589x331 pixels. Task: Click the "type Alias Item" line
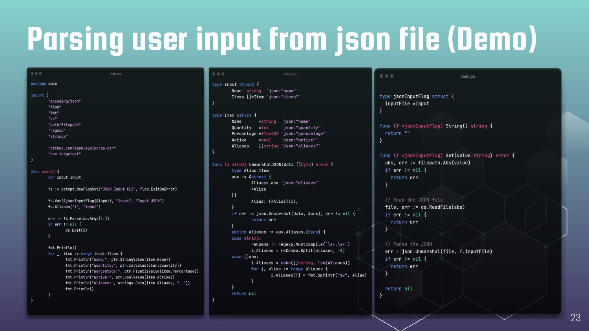pyautogui.click(x=250, y=171)
